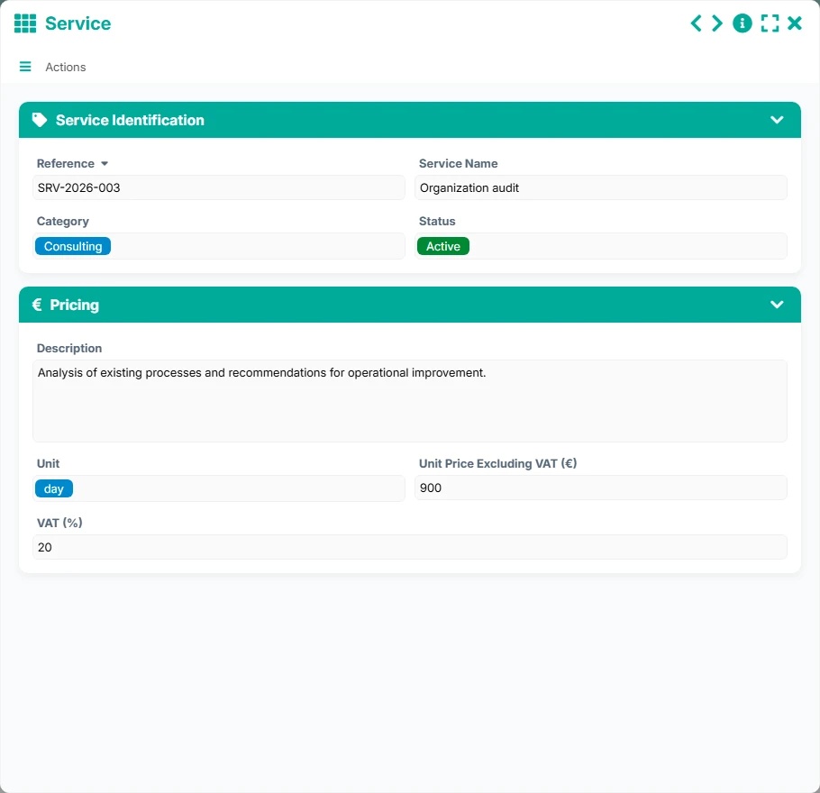This screenshot has height=793, width=820.
Task: Open the apps grid icon beside Service
Action: click(25, 23)
